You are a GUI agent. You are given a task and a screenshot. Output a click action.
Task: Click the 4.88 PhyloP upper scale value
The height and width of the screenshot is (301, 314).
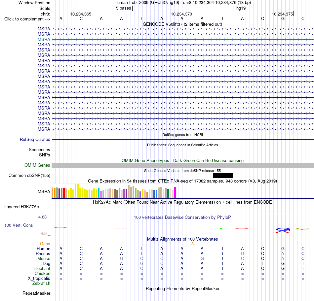43,217
